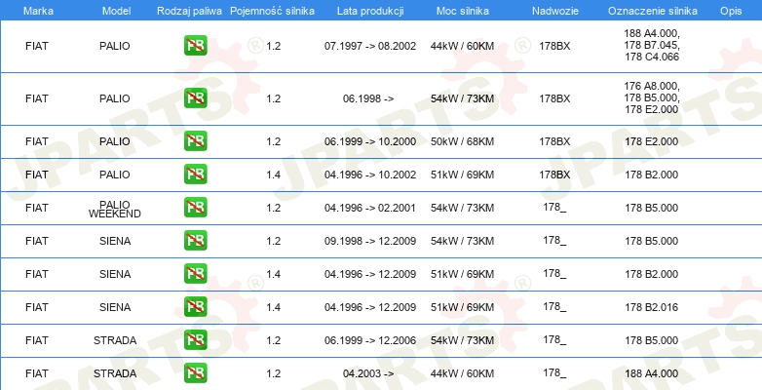762x390 pixels.
Task: Click the Rodzaj paliwa column header
Action: point(190,11)
